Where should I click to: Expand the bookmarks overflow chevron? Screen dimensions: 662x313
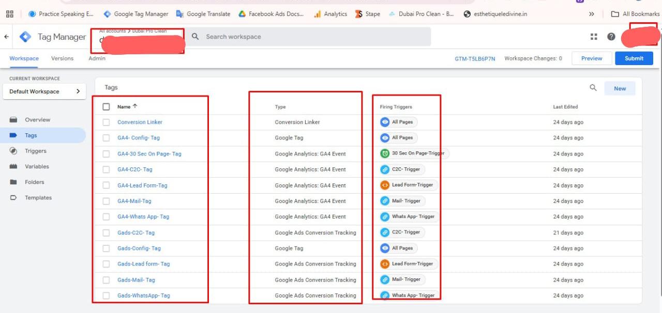pos(592,14)
